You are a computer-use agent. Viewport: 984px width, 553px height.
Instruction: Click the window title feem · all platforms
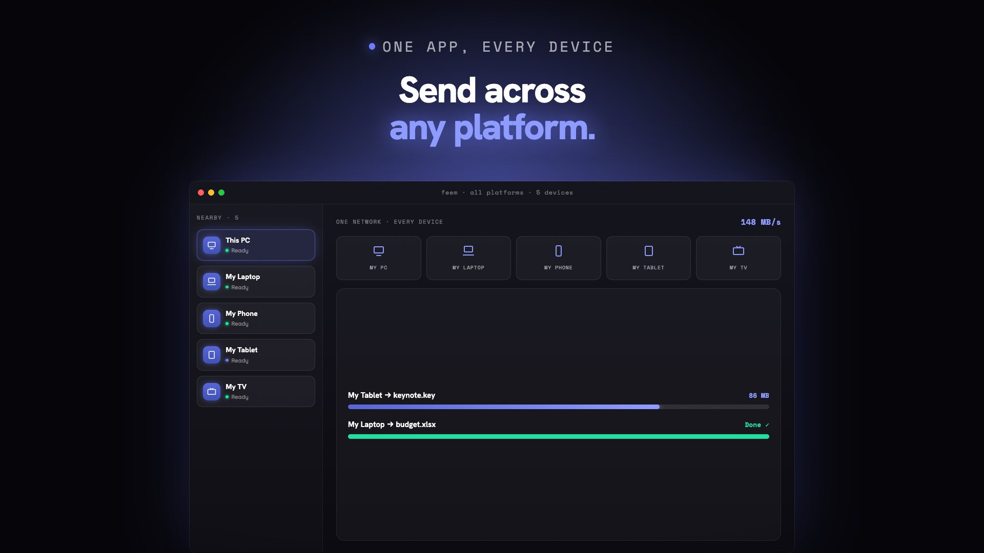[507, 193]
